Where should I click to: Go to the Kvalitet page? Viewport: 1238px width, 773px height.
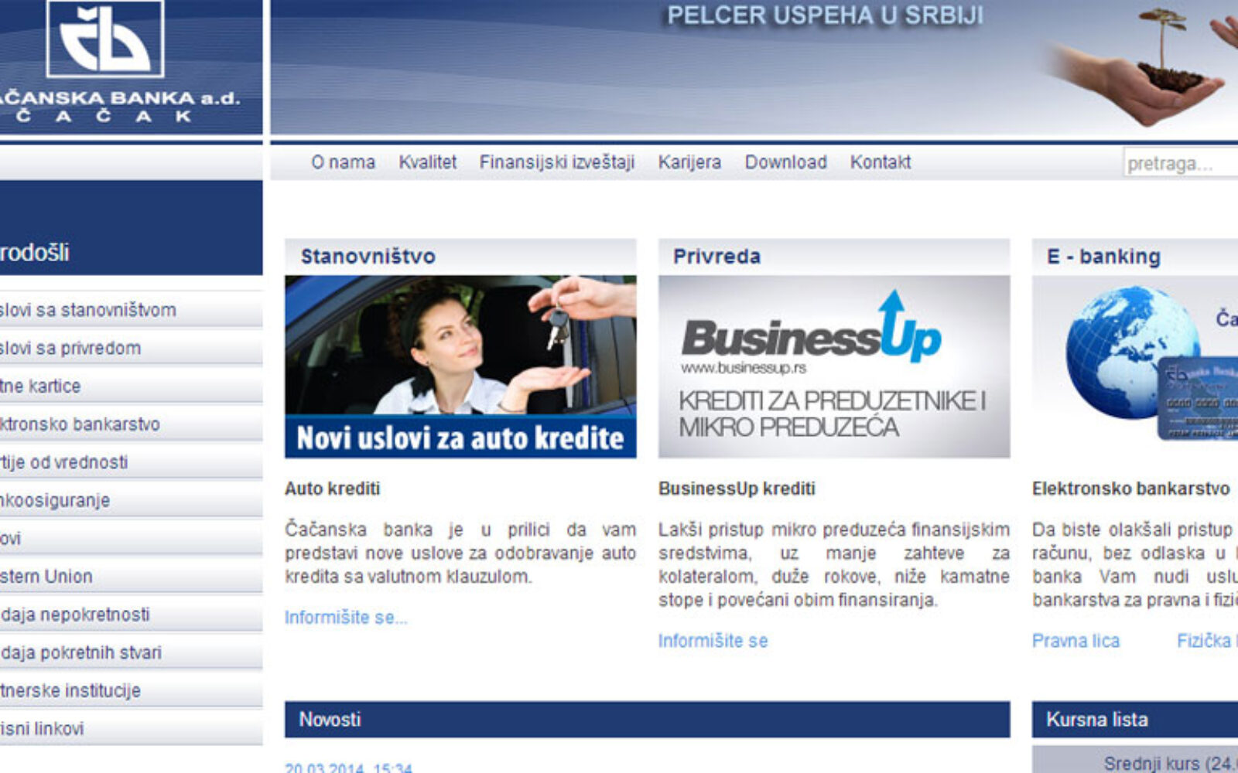[427, 162]
